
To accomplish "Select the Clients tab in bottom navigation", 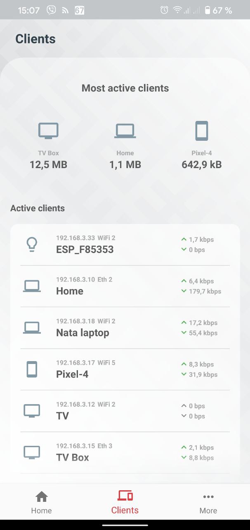I will [x=125, y=503].
